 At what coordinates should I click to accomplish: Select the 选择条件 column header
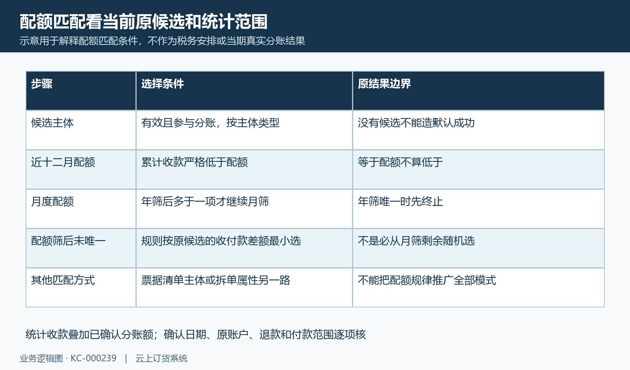point(244,91)
